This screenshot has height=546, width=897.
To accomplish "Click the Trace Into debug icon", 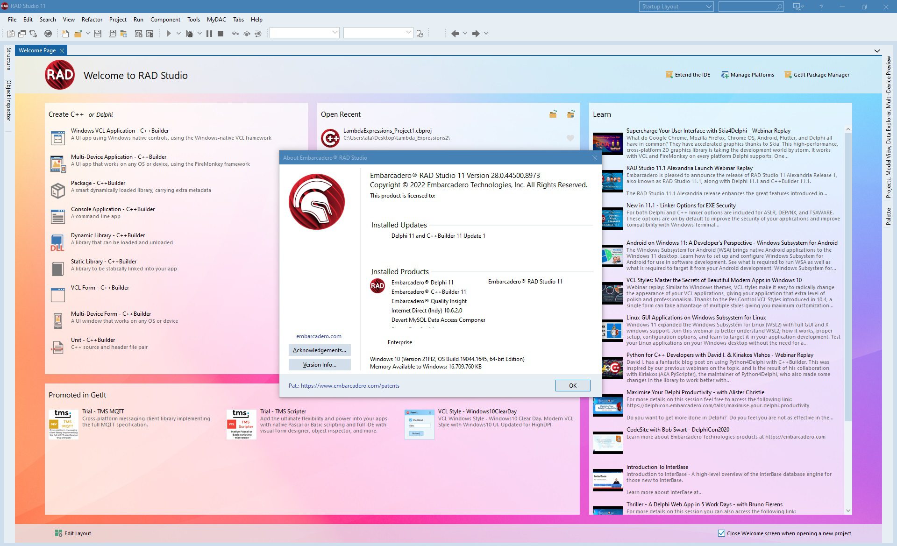I will (x=235, y=33).
